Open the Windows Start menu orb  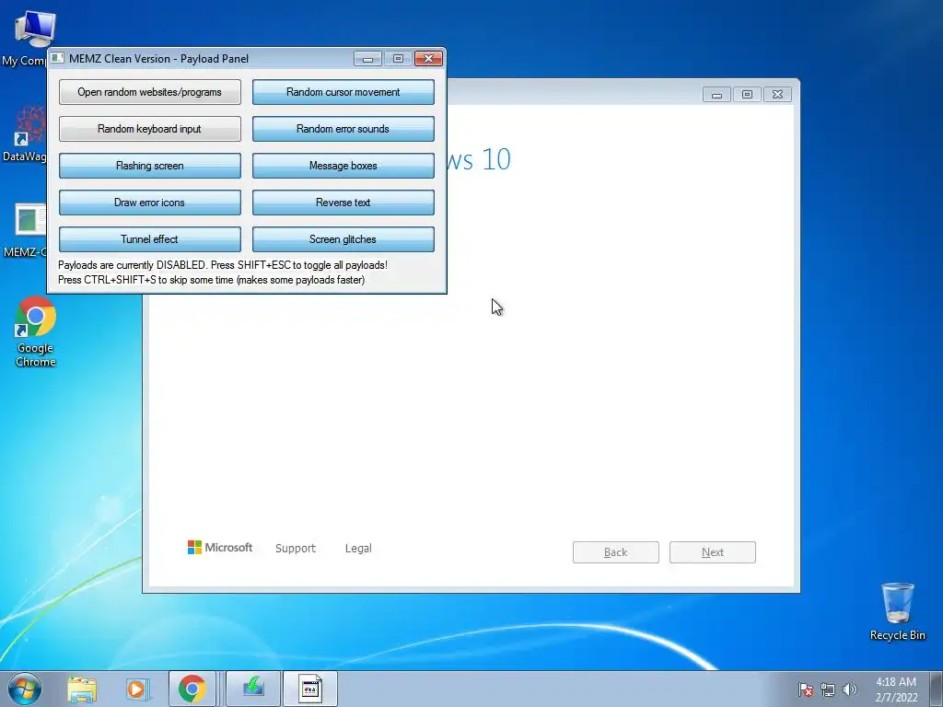25,689
